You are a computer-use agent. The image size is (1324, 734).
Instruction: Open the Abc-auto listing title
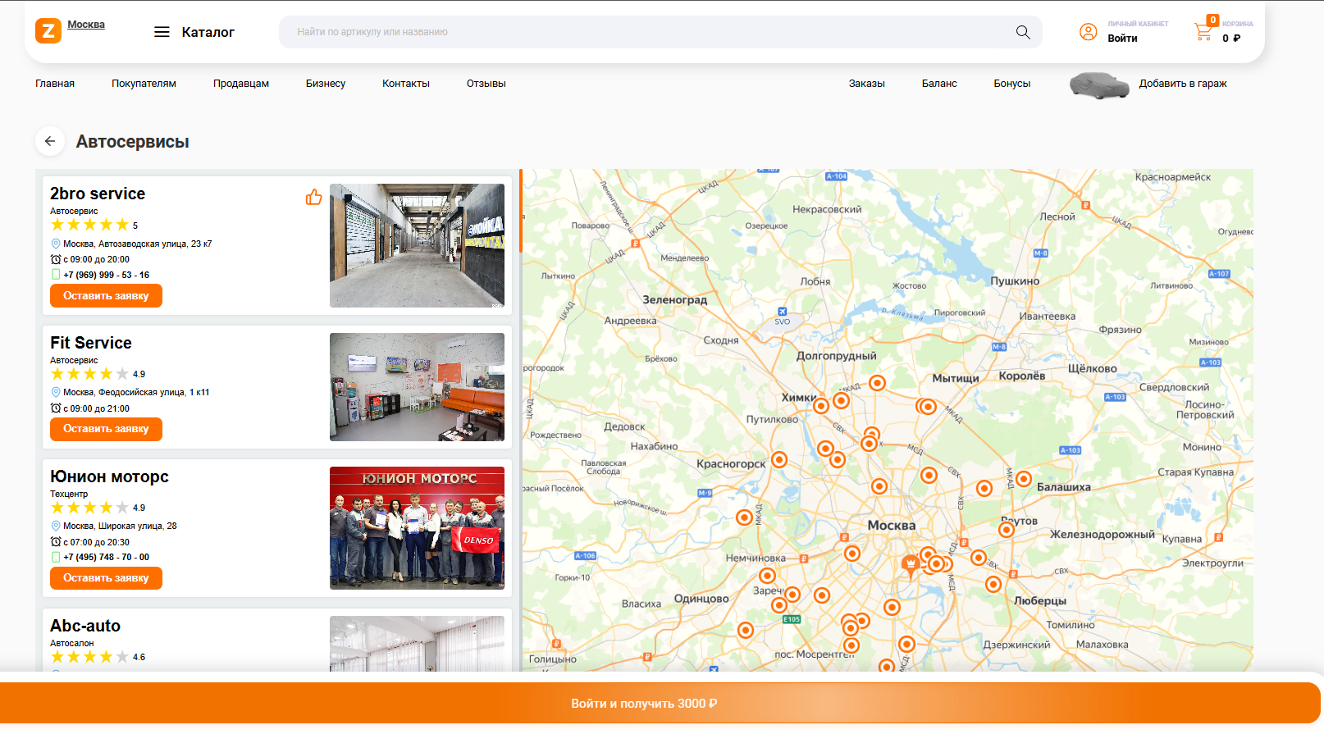point(85,626)
